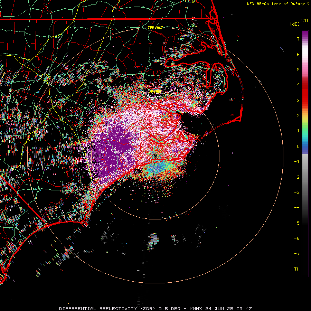Viewport: 311px width, 311px height.
Task: Click the 0.5 DEG elevation text
Action: [170, 309]
